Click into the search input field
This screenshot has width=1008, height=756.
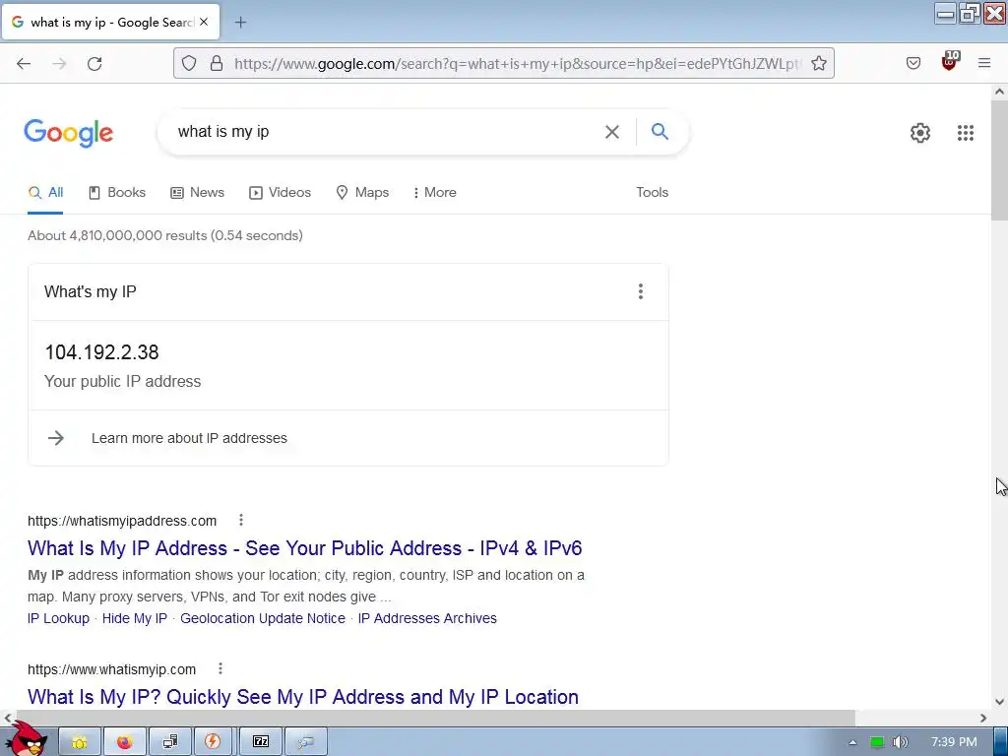pyautogui.click(x=386, y=132)
